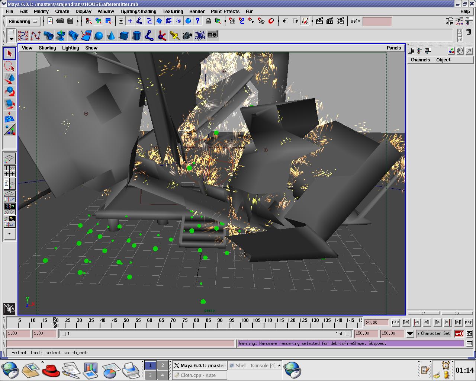Click the shelf trash can icon
Image resolution: width=476 pixels, height=381 pixels.
click(469, 32)
